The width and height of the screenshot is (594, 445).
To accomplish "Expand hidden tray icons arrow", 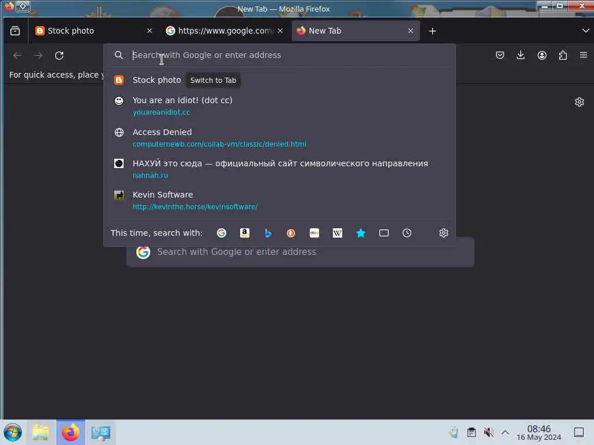I will pyautogui.click(x=505, y=432).
